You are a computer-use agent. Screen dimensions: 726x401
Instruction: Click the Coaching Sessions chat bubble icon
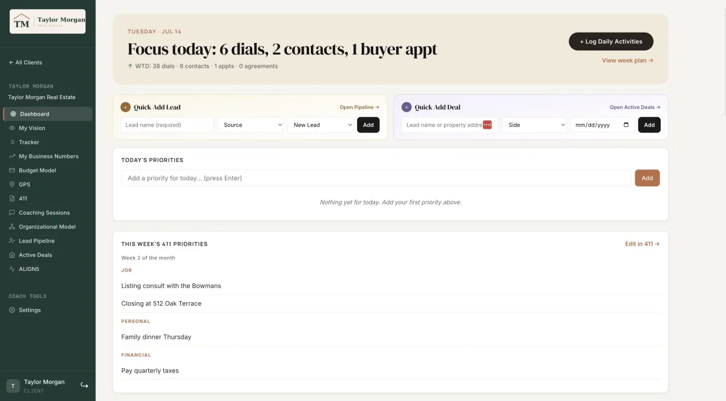(x=12, y=213)
